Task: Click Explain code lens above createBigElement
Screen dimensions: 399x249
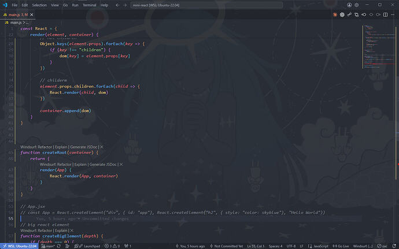Action: tap(61, 231)
